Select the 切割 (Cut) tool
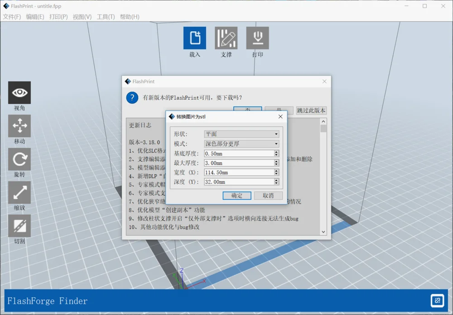The height and width of the screenshot is (315, 453). click(19, 226)
